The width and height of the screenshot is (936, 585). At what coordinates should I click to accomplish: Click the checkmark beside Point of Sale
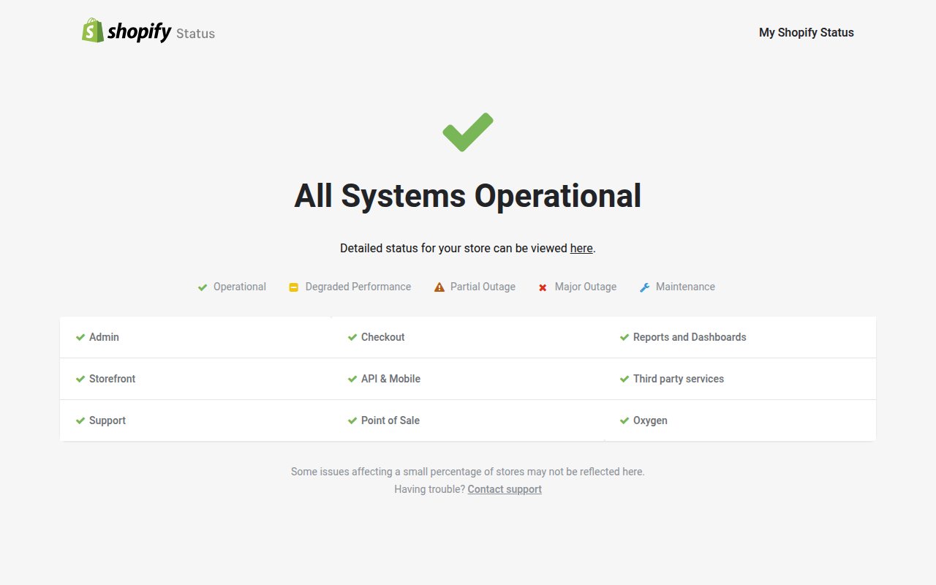[352, 420]
